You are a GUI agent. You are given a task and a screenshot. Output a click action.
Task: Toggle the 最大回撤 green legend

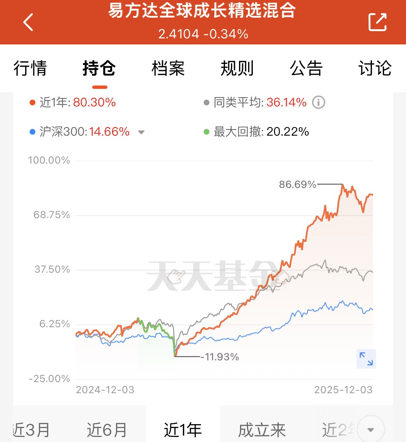click(256, 132)
